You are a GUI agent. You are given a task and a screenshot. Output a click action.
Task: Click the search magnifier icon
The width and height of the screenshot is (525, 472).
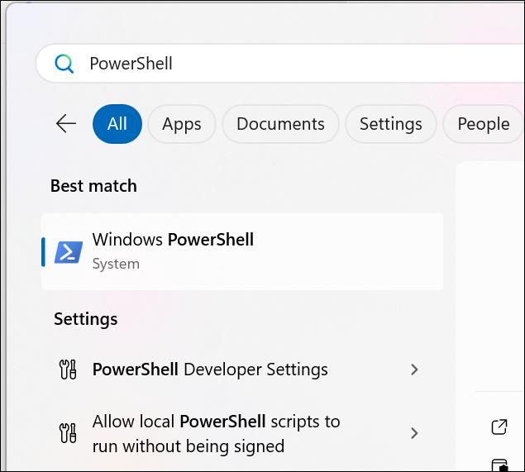click(x=64, y=64)
